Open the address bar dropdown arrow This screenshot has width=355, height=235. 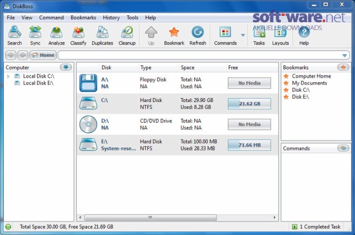click(345, 55)
